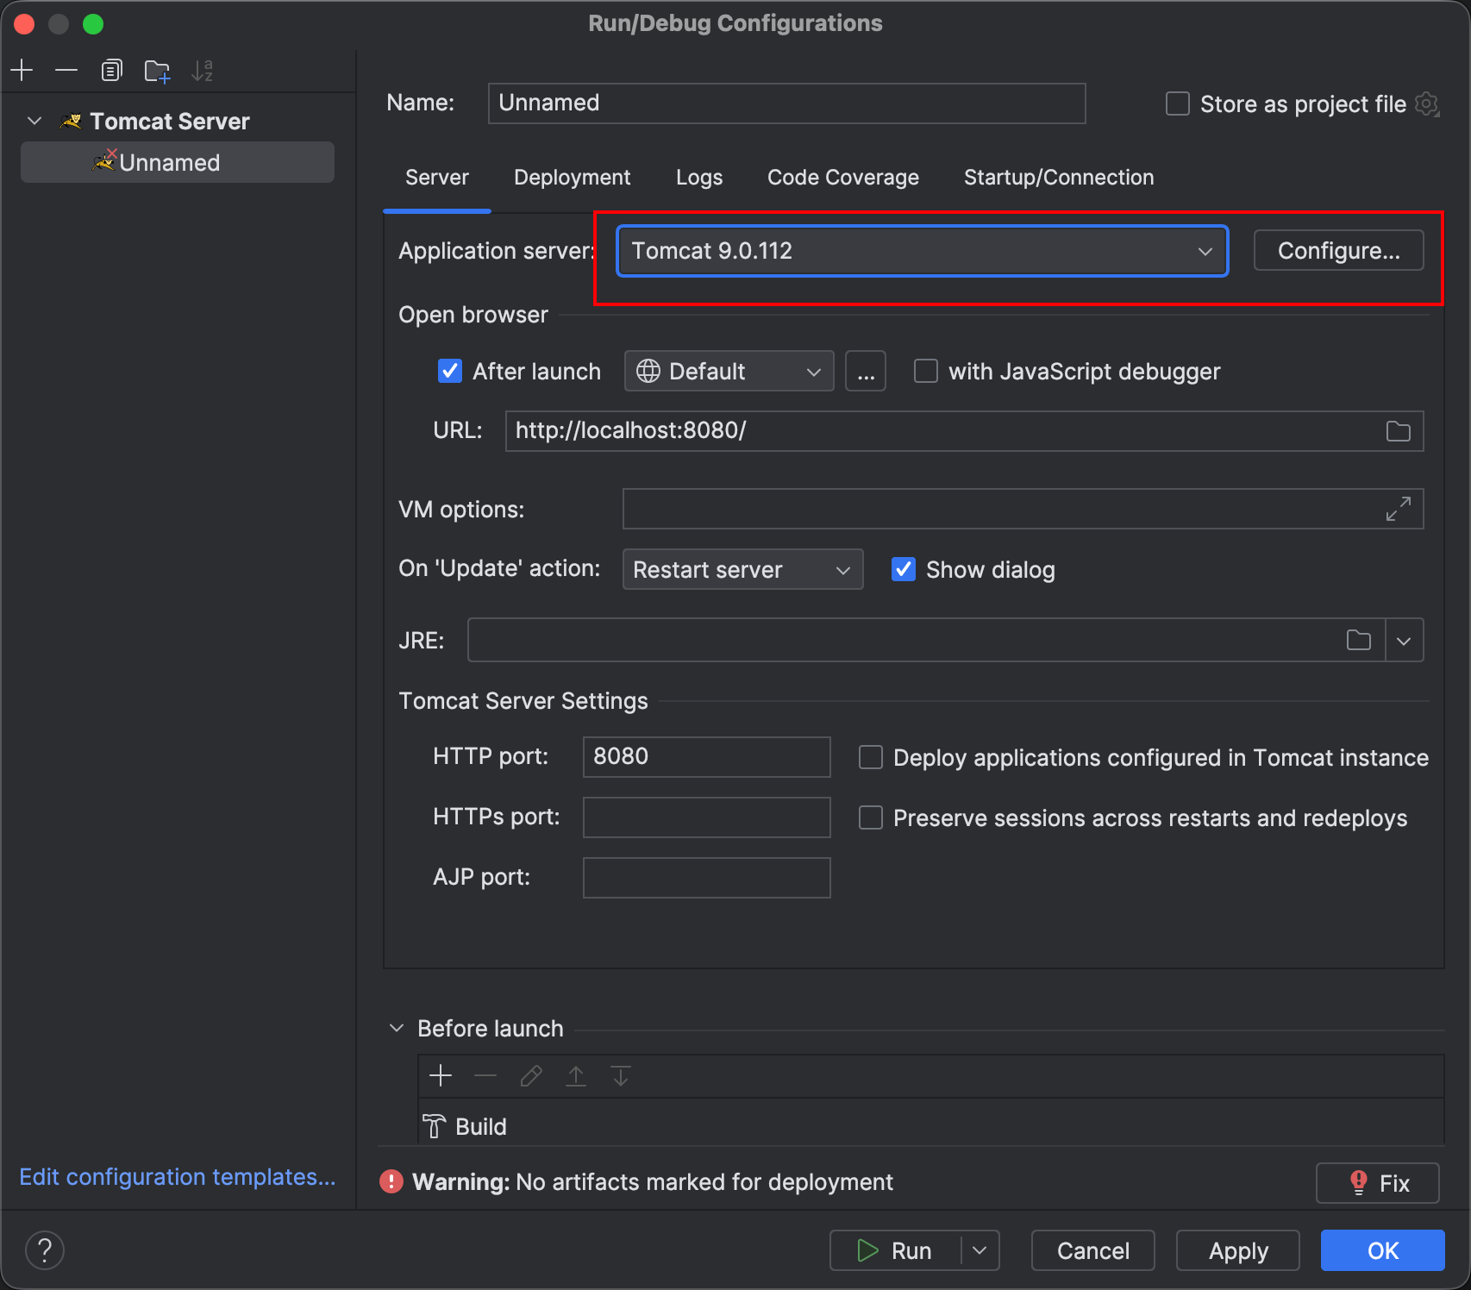Switch to the Startup/Connection tab
This screenshot has height=1290, width=1471.
1059,178
